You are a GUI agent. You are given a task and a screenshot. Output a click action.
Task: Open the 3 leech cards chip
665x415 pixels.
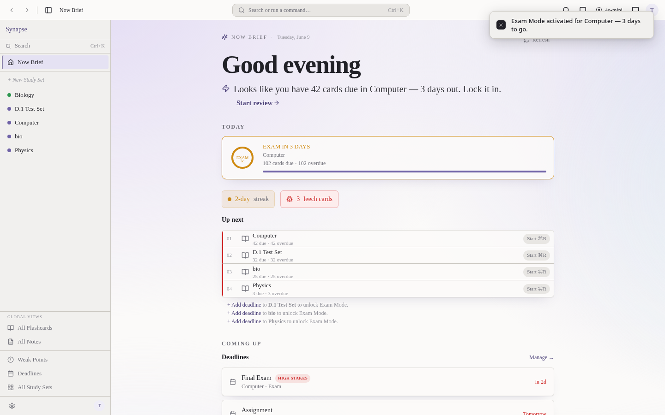(x=309, y=199)
